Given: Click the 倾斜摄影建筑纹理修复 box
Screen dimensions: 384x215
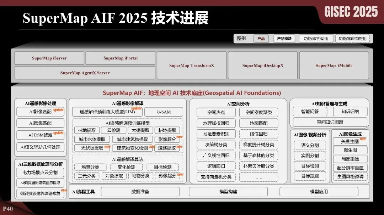Looking at the screenshot, I should coord(40,193).
